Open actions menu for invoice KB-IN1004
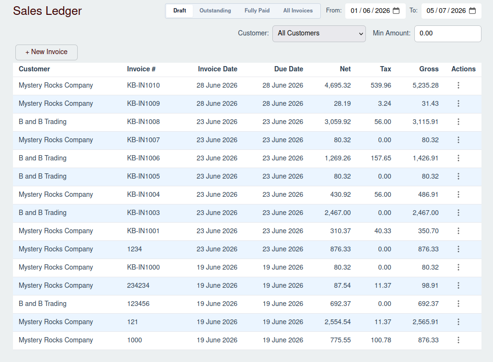 pyautogui.click(x=458, y=195)
